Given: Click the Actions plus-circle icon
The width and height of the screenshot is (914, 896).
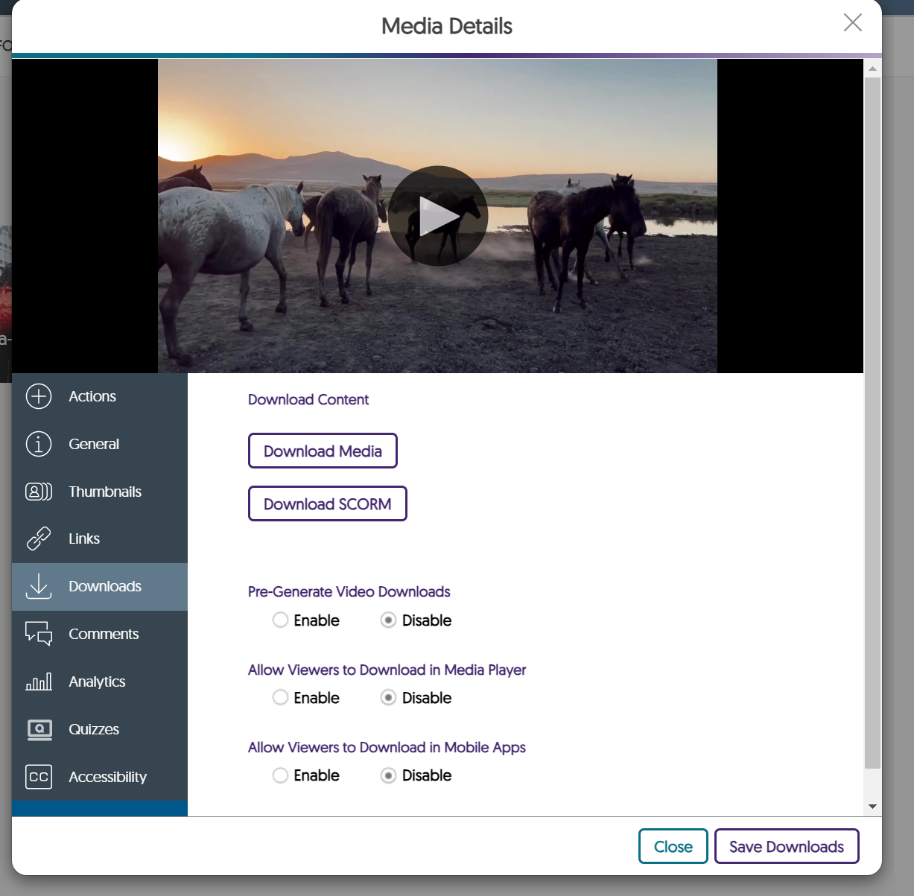Looking at the screenshot, I should click(39, 396).
